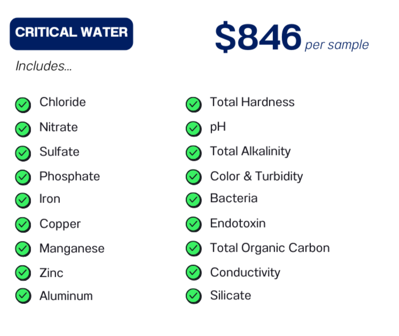The height and width of the screenshot is (336, 399).
Task: Click the Zinc label
Action: point(51,273)
